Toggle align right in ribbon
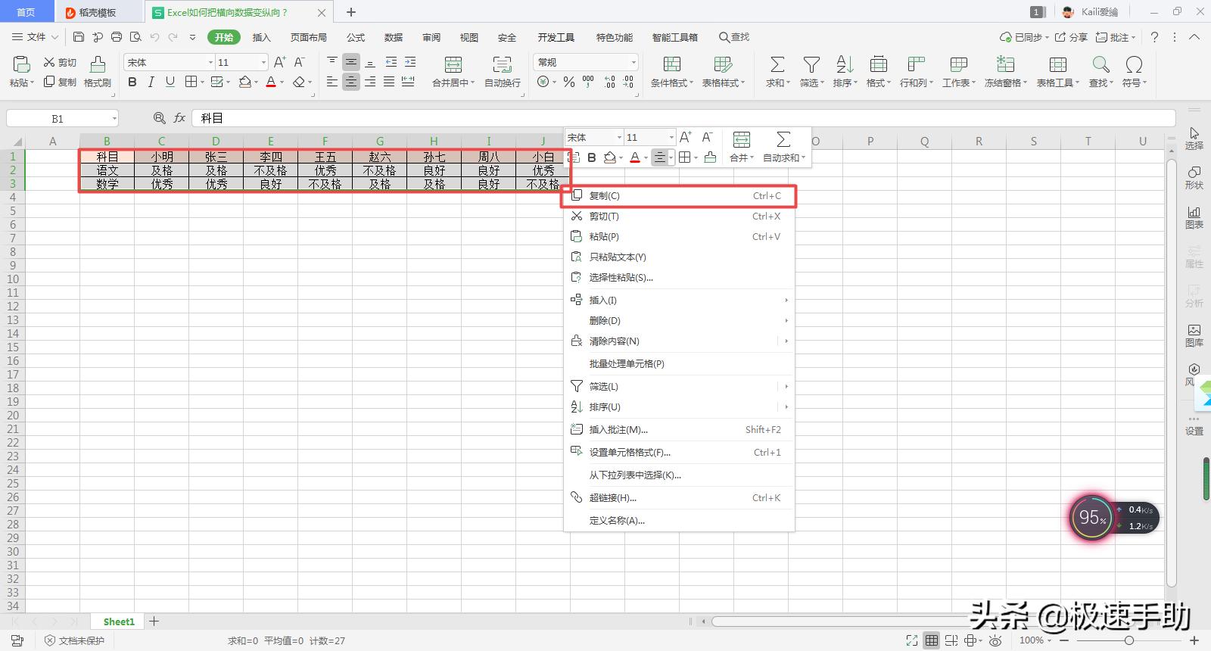This screenshot has height=651, width=1211. pos(370,82)
